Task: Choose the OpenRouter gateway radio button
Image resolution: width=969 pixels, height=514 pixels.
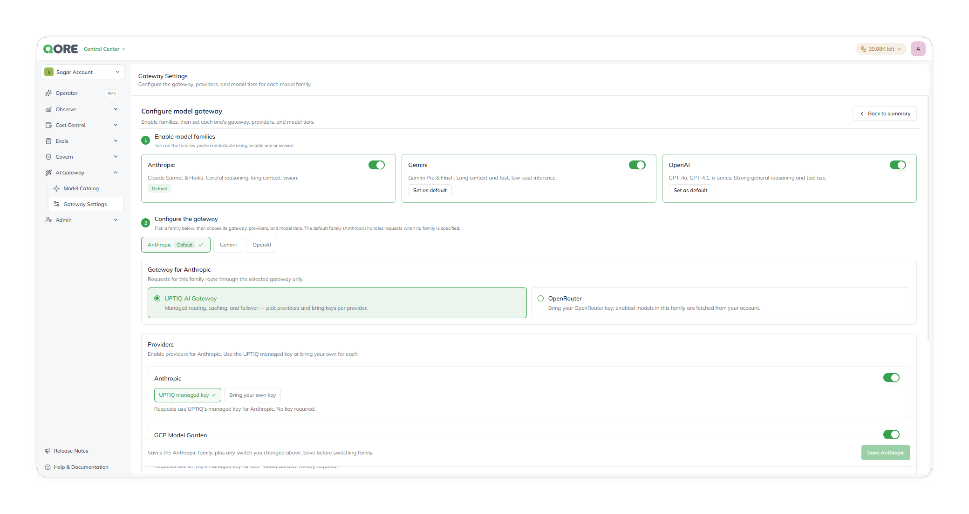Action: click(x=541, y=299)
